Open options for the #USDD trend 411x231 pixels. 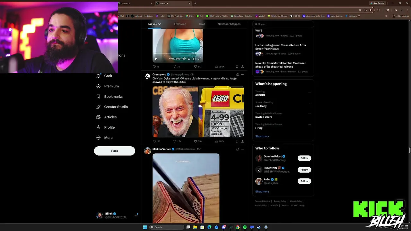(x=310, y=92)
